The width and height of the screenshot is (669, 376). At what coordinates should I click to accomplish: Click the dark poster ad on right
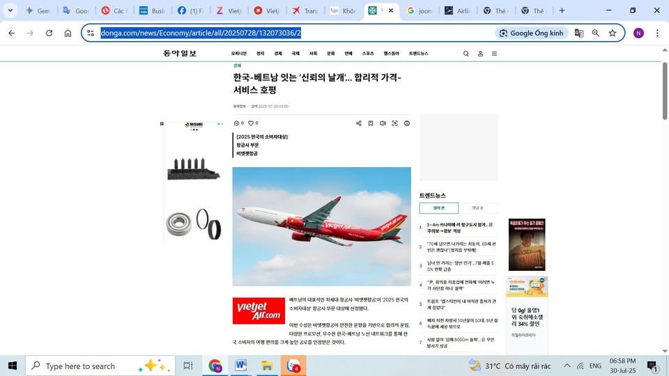pyautogui.click(x=527, y=244)
